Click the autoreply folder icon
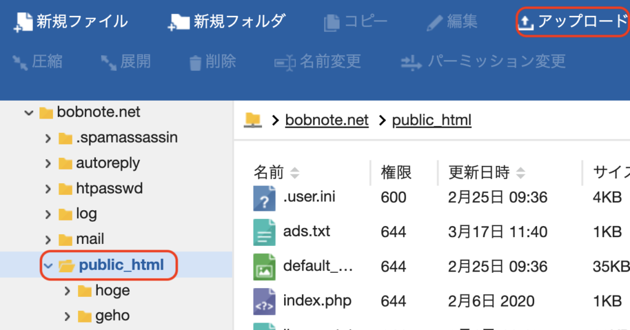This screenshot has width=630, height=330. pos(65,163)
